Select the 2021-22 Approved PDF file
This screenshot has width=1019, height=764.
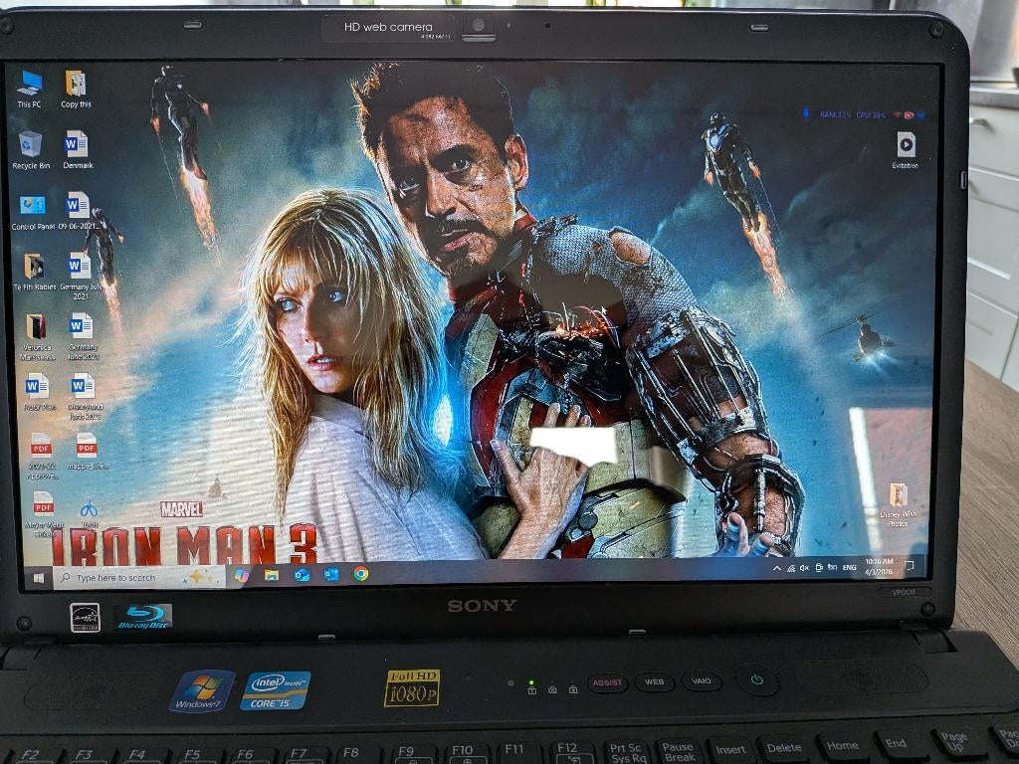tap(42, 456)
